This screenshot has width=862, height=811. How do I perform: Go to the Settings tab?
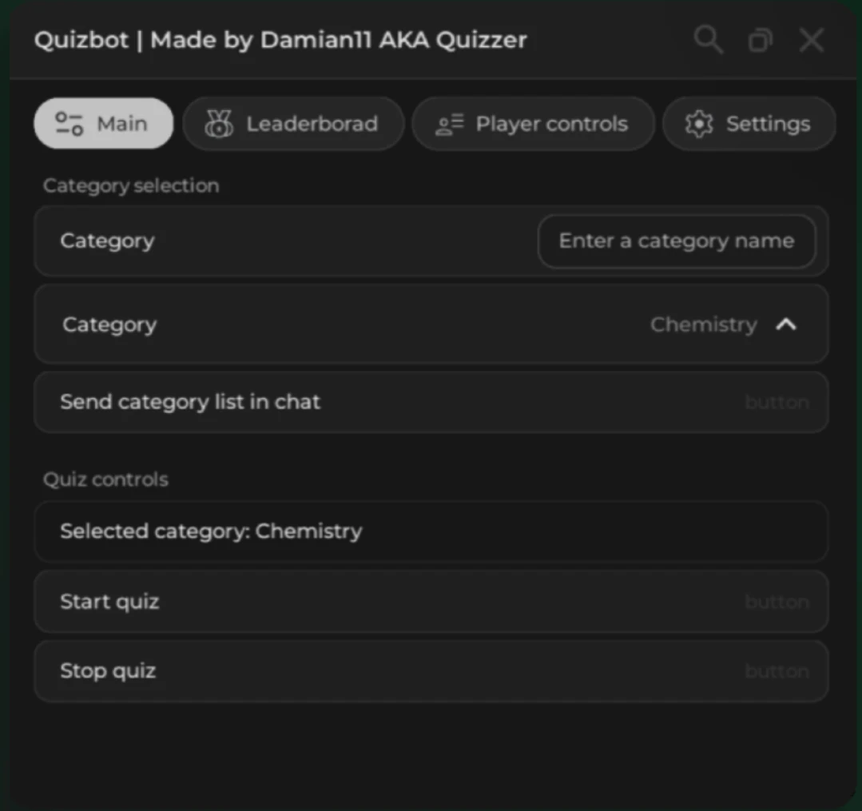[x=749, y=124]
